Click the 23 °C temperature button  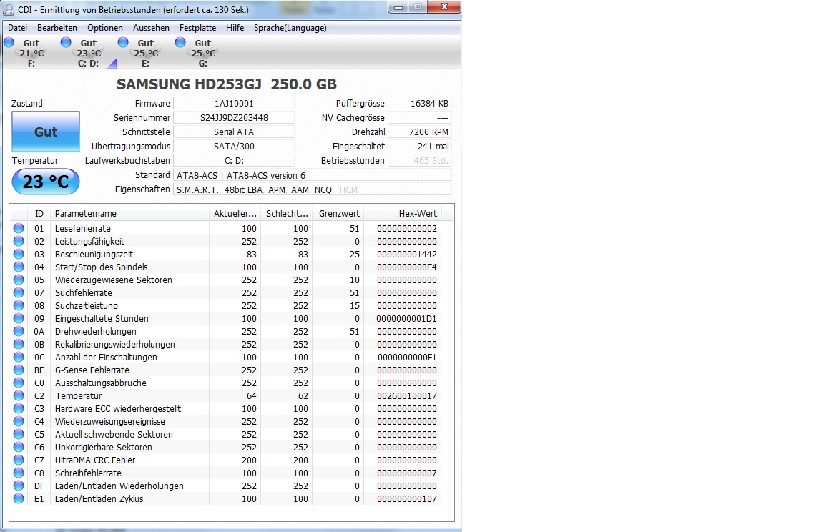[x=46, y=182]
